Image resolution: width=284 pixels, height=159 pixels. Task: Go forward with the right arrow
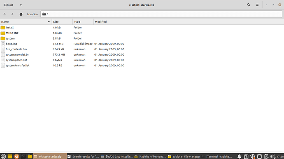click(12, 14)
